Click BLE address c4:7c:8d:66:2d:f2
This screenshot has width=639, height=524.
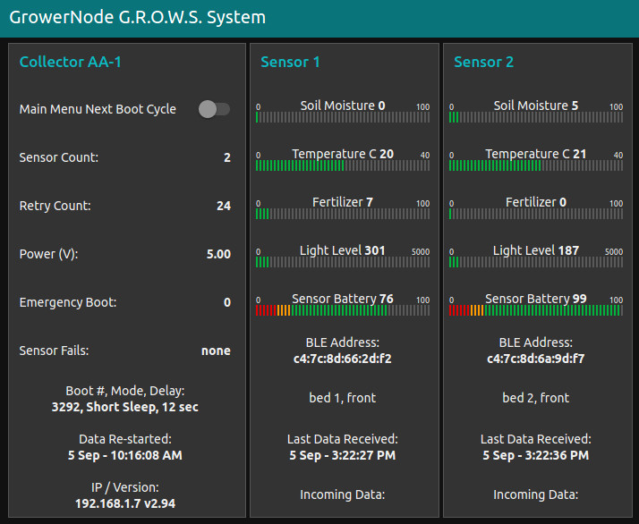tap(343, 359)
